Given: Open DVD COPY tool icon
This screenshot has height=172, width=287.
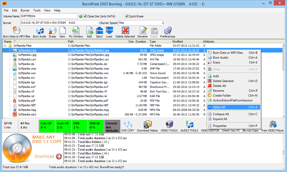Looking at the screenshot, I should point(128,125).
